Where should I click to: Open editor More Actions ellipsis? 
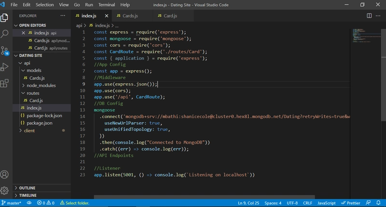(378, 16)
